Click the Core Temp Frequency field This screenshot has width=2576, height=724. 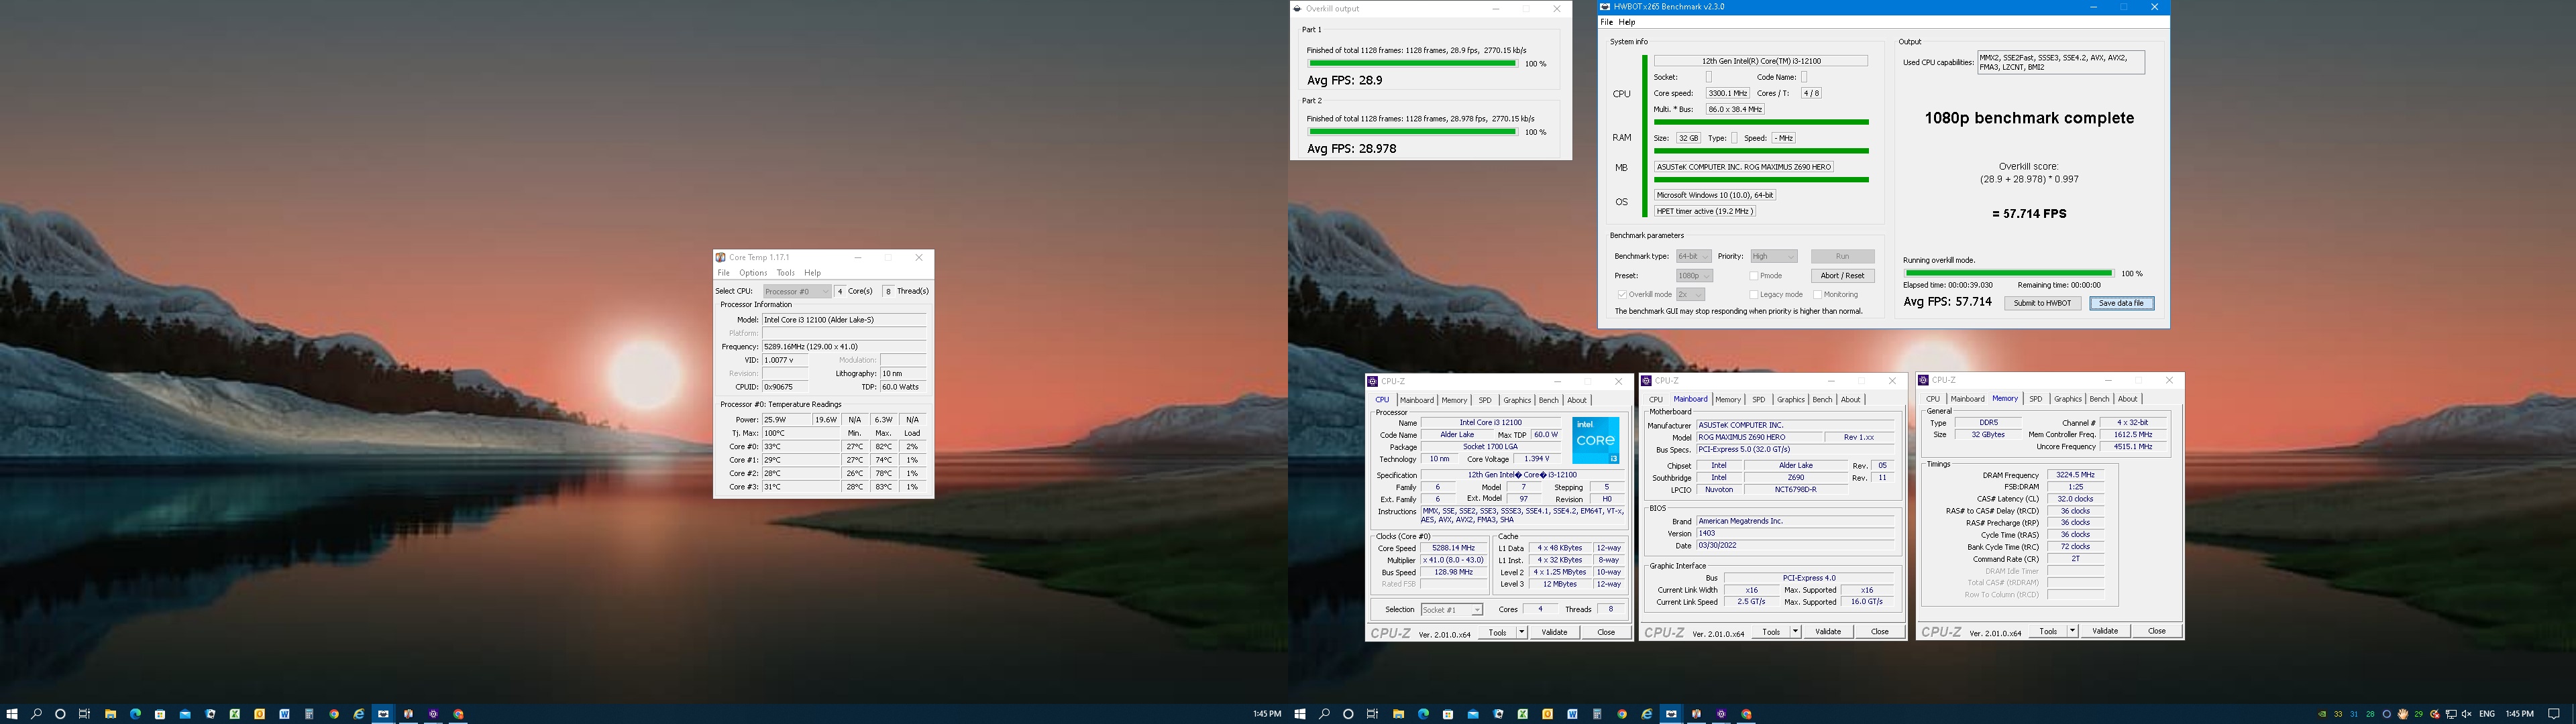tap(843, 347)
